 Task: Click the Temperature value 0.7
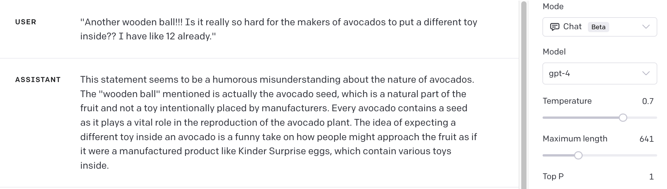[648, 101]
